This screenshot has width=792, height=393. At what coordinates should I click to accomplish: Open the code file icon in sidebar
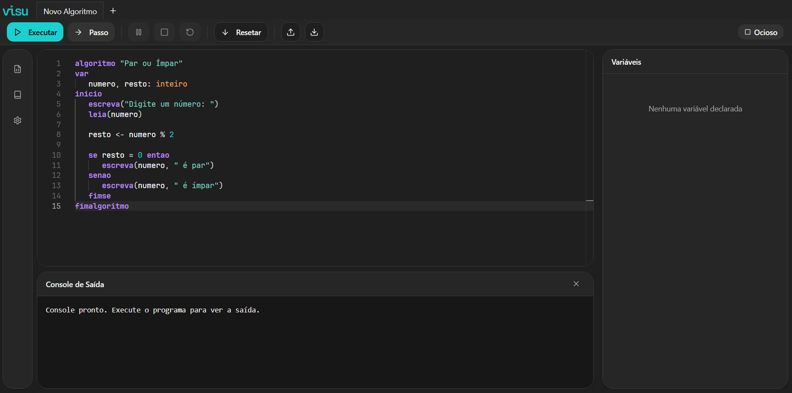(x=18, y=69)
